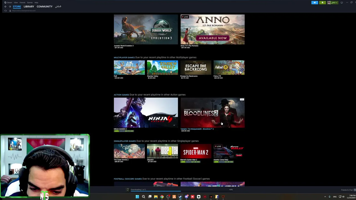Open the Arabic profile name tab
This screenshot has height=200, width=356.
pyautogui.click(x=58, y=6)
